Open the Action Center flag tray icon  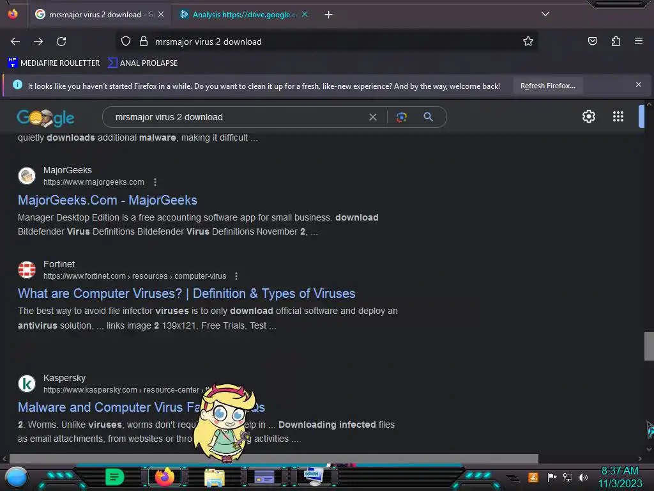tap(552, 477)
